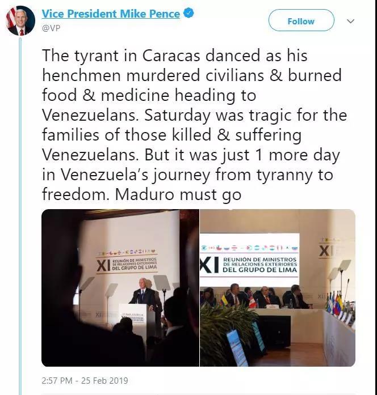The width and height of the screenshot is (377, 395).
Task: Open Mike Pence's profile avatar photo
Action: [x=20, y=21]
